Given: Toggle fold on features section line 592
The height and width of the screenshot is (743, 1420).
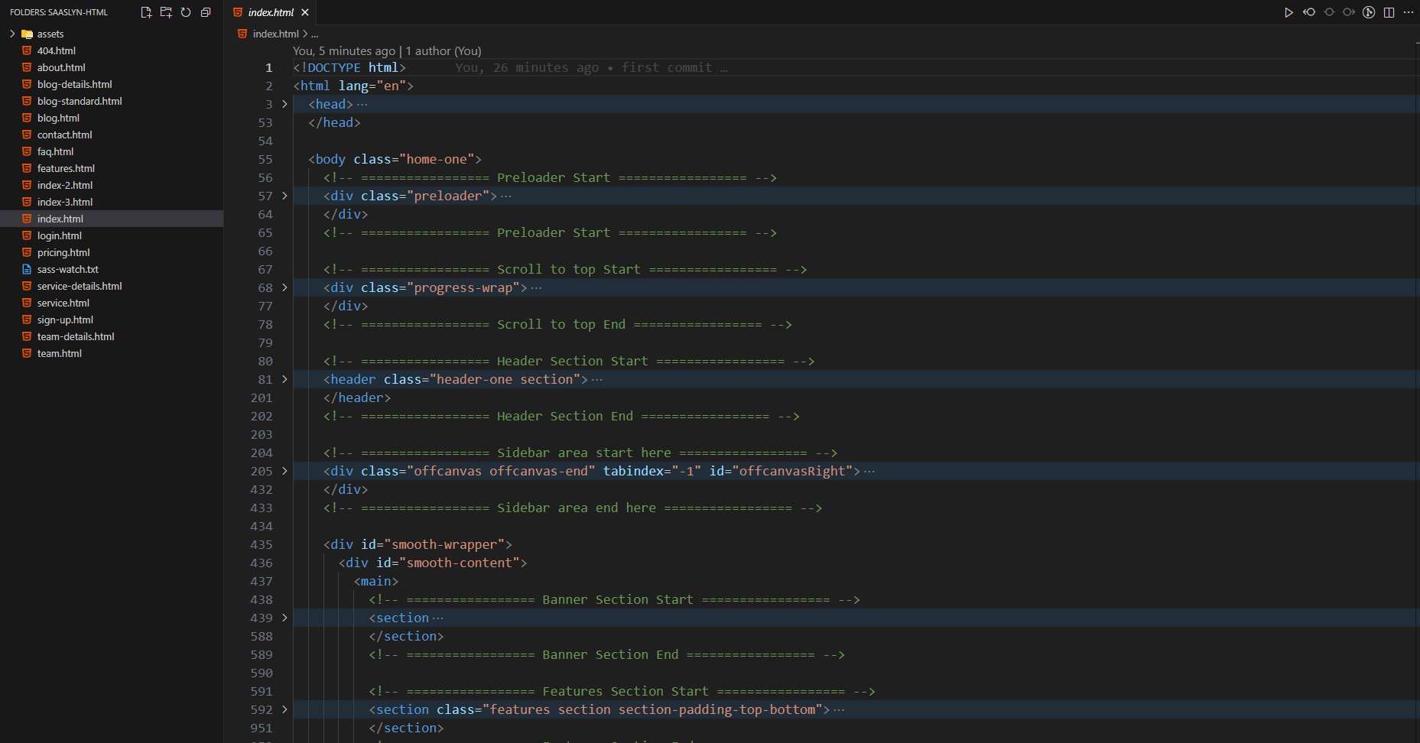Looking at the screenshot, I should pos(284,709).
